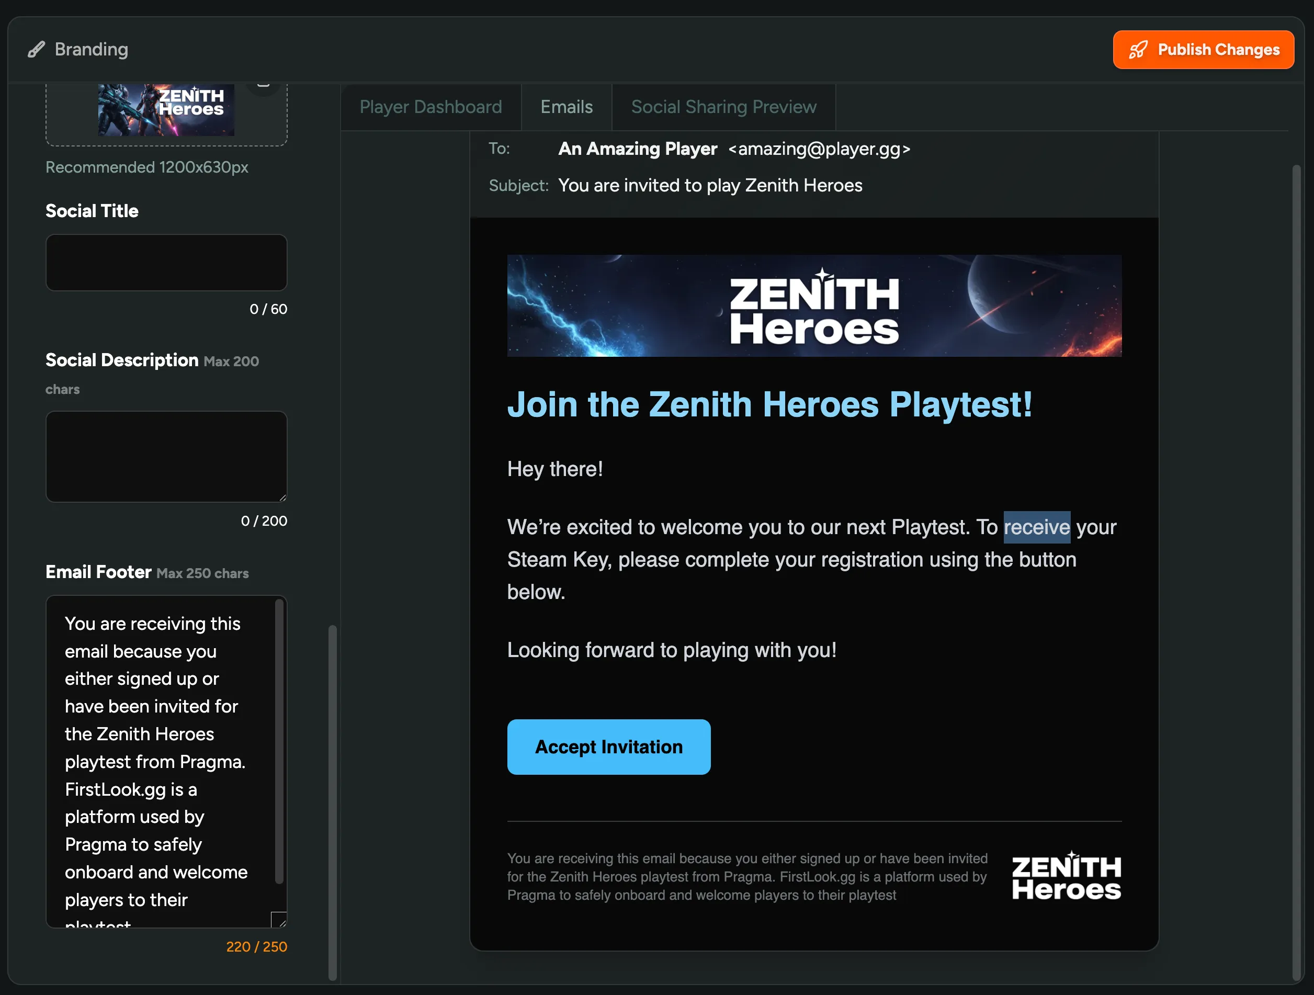
Task: Click the Accept Invitation button
Action: (x=608, y=747)
